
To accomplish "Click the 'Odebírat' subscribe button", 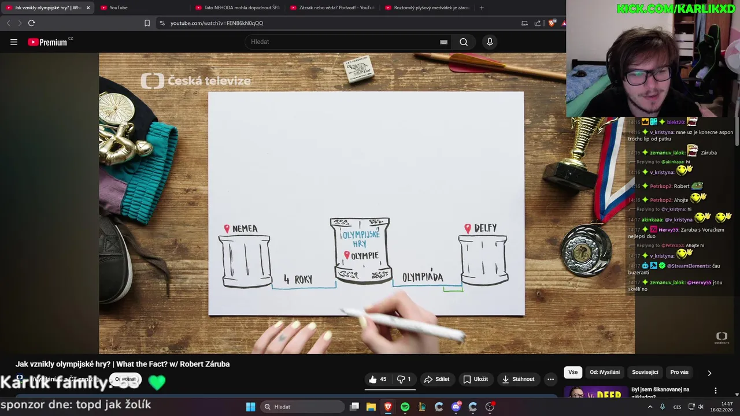I will coord(125,379).
